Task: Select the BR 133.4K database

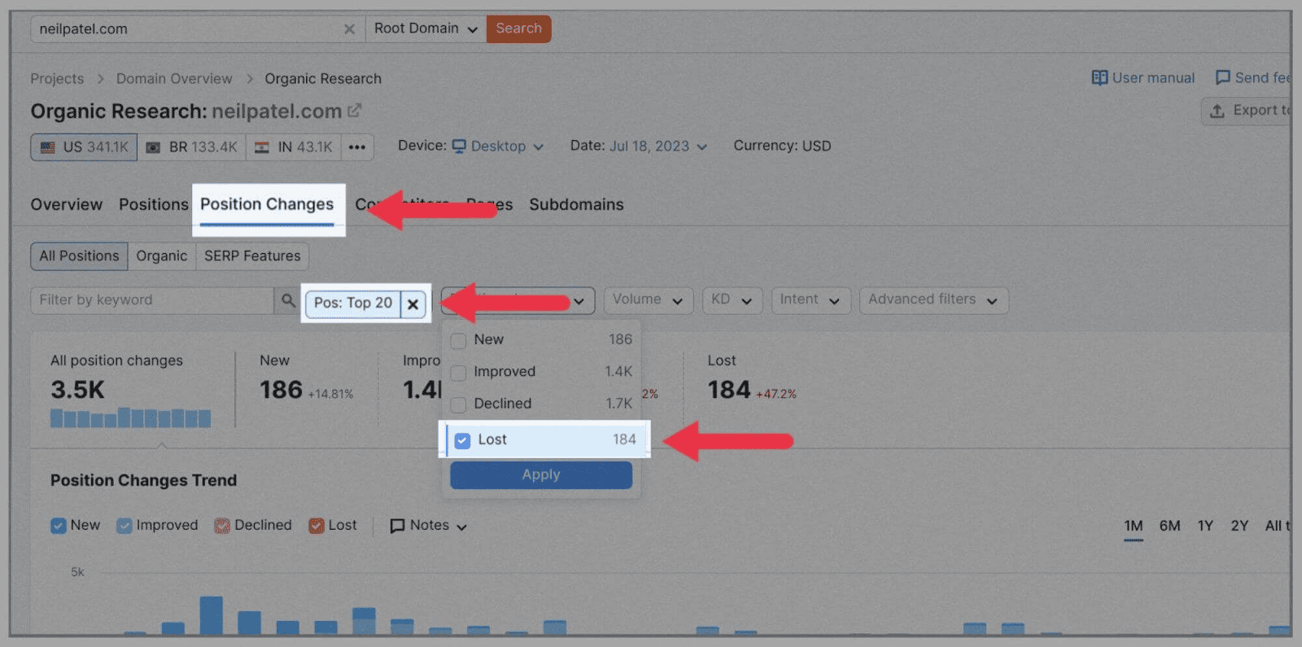Action: (191, 147)
